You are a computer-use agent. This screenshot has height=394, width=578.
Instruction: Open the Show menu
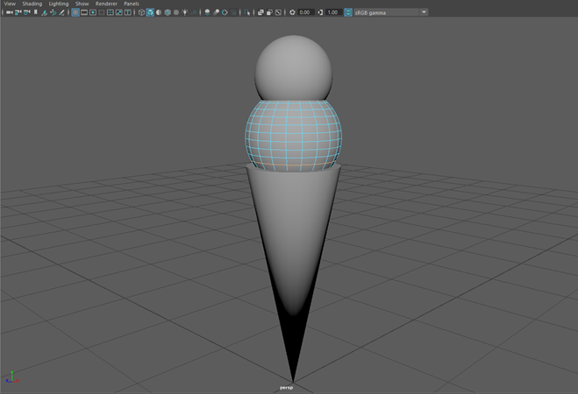[x=82, y=4]
